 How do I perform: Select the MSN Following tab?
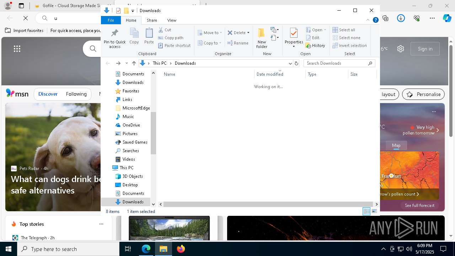pos(76,94)
